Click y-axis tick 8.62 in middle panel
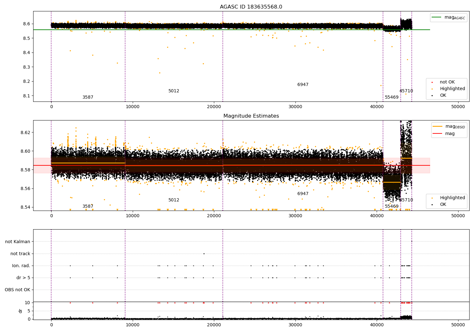The image size is (474, 332). (x=25, y=132)
